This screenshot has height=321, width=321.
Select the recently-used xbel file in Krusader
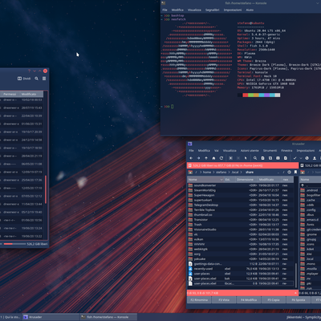pyautogui.click(x=241, y=269)
